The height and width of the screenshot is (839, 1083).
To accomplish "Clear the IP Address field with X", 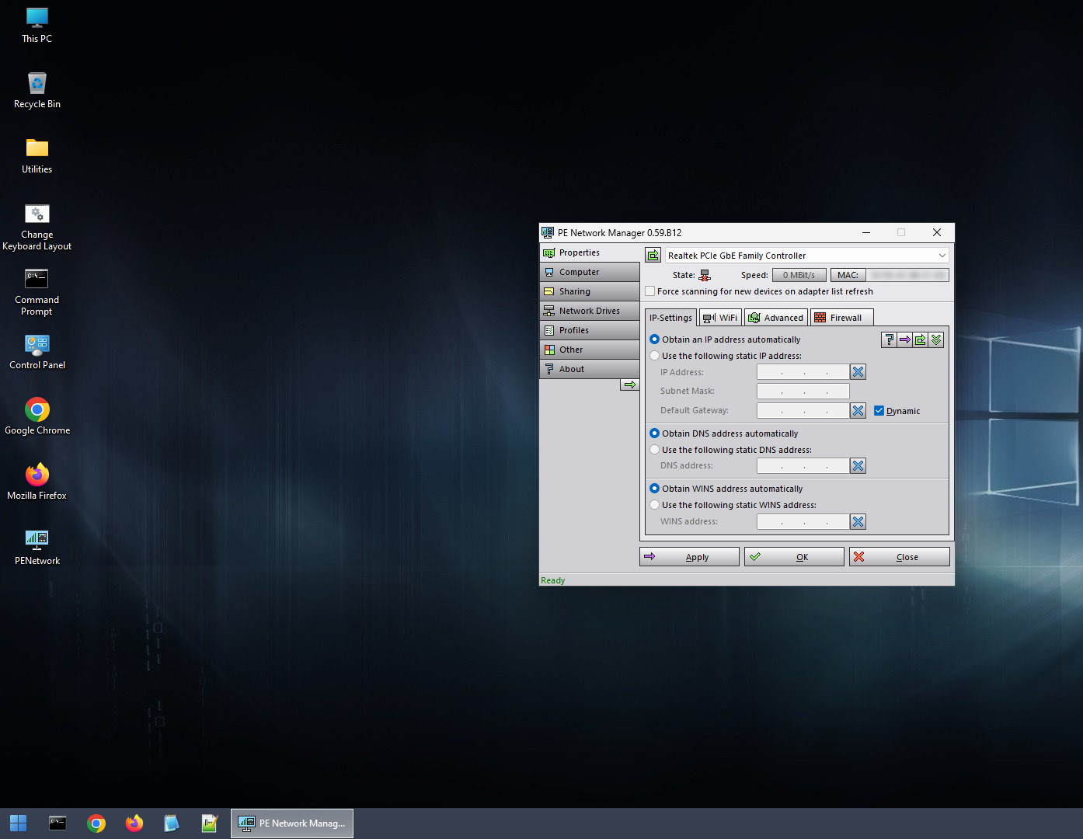I will click(x=858, y=372).
